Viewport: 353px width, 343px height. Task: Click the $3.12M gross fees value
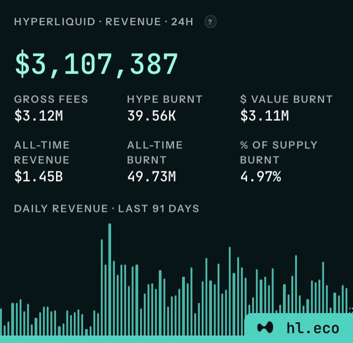pos(38,116)
